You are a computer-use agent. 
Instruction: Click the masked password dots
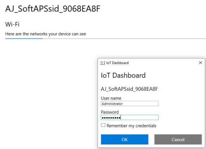pyautogui.click(x=111, y=118)
